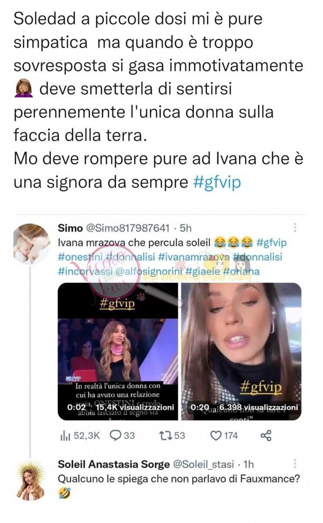Image resolution: width=323 pixels, height=523 pixels.
Task: Open Simo's display name
Action: click(x=67, y=228)
